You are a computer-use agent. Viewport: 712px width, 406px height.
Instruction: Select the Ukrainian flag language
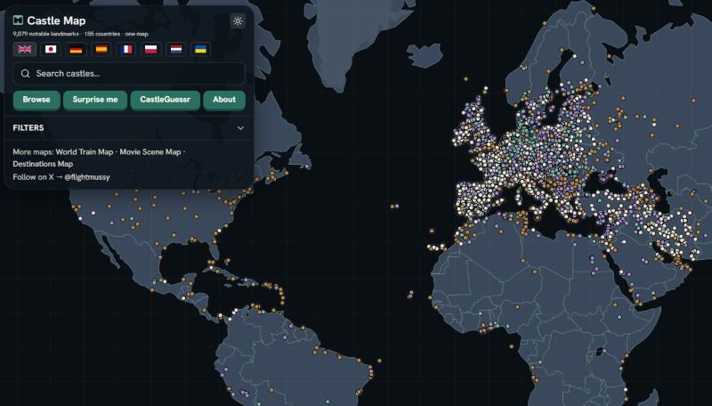tap(201, 49)
